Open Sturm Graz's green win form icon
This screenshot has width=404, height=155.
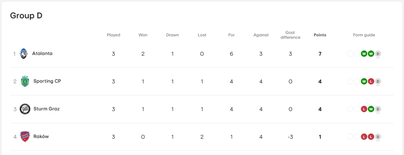371,109
